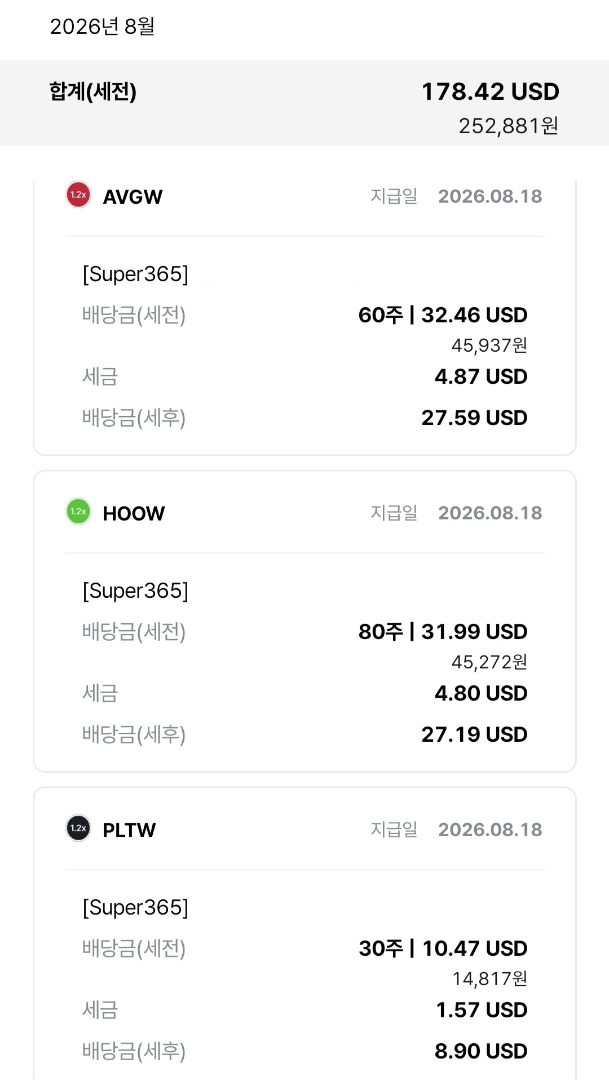Tap the red AVGW 1.2x icon
Viewport: 609px width, 1080px height.
pyautogui.click(x=78, y=195)
